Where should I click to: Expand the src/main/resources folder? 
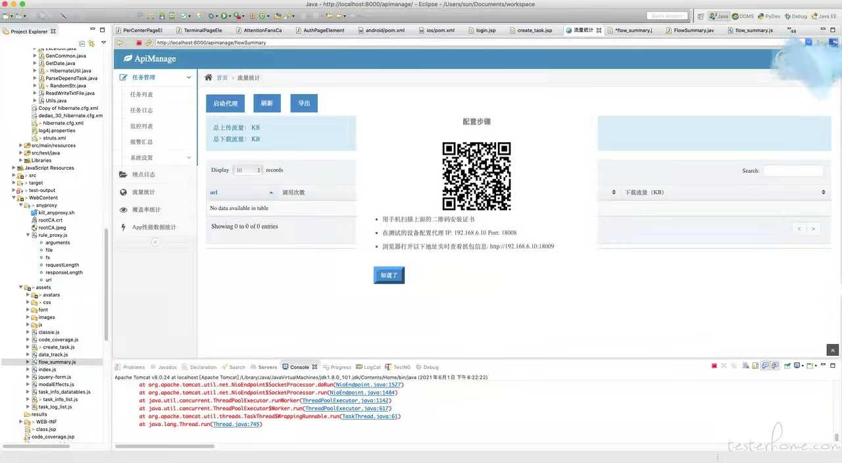(x=21, y=145)
